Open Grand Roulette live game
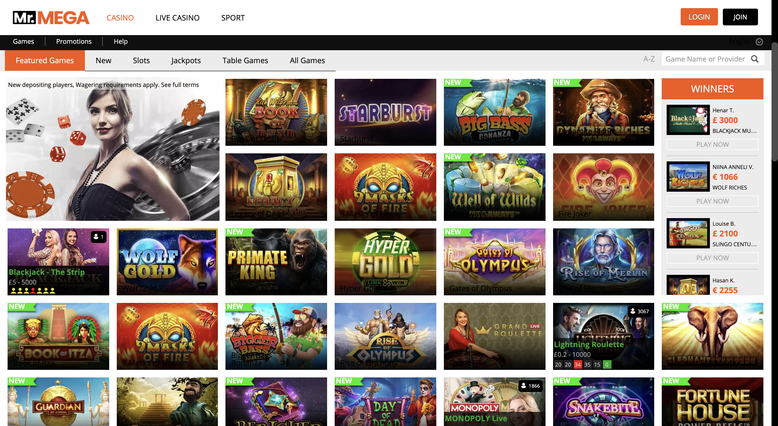 point(494,336)
